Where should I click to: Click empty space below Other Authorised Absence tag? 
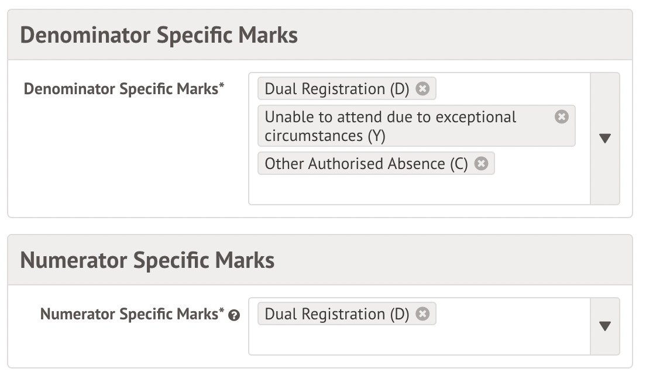click(x=410, y=190)
